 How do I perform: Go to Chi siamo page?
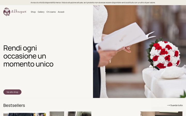pyautogui.click(x=51, y=12)
